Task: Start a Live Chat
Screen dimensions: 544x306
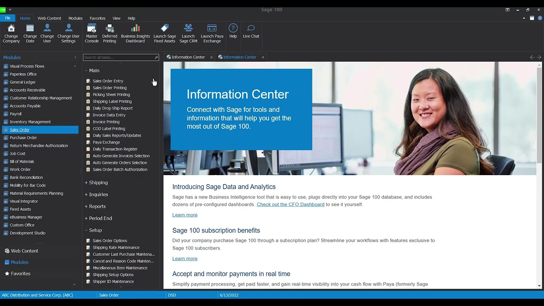Action: [251, 28]
